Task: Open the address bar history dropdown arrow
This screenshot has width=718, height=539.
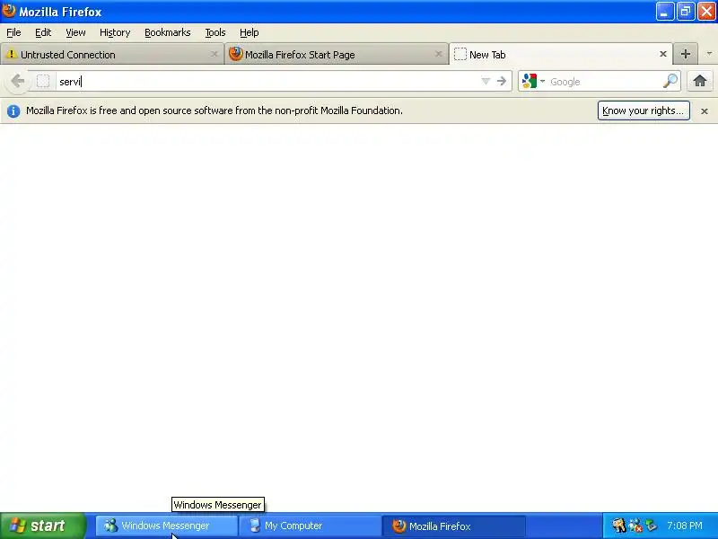Action: click(x=486, y=81)
